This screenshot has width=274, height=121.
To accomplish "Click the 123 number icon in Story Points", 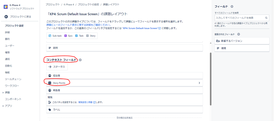I will [50, 83].
